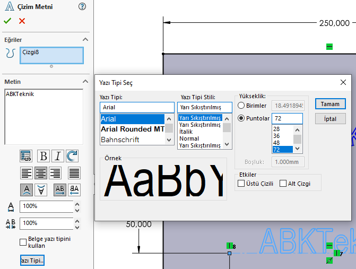Enable Alt Çizgi underline checkbox
This screenshot has width=356, height=269.
(x=283, y=184)
